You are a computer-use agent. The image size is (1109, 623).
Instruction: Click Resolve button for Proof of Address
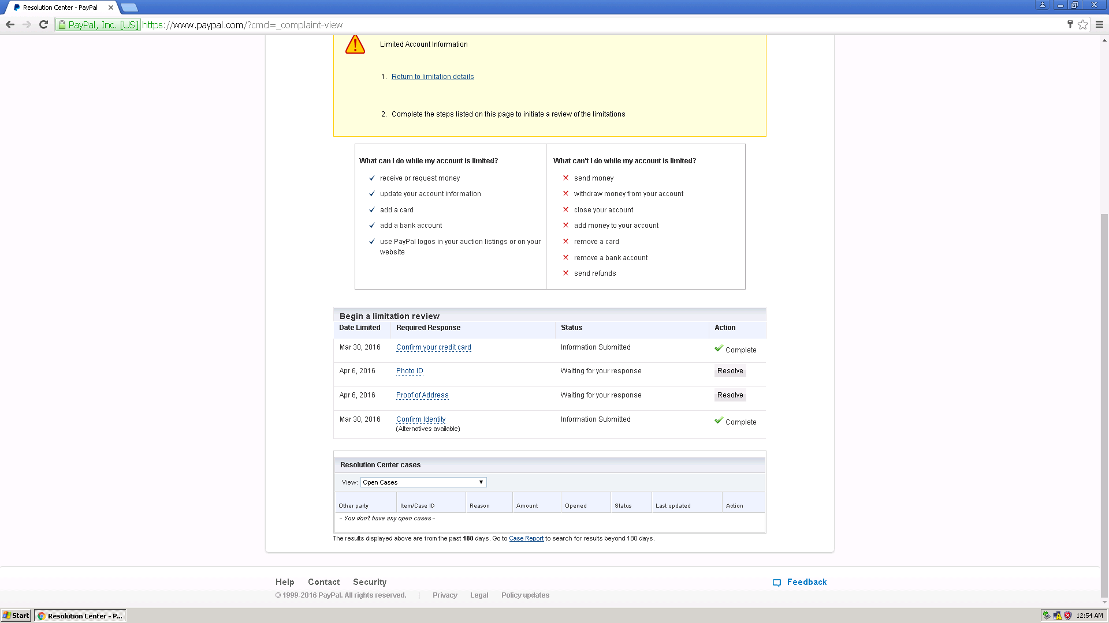730,395
